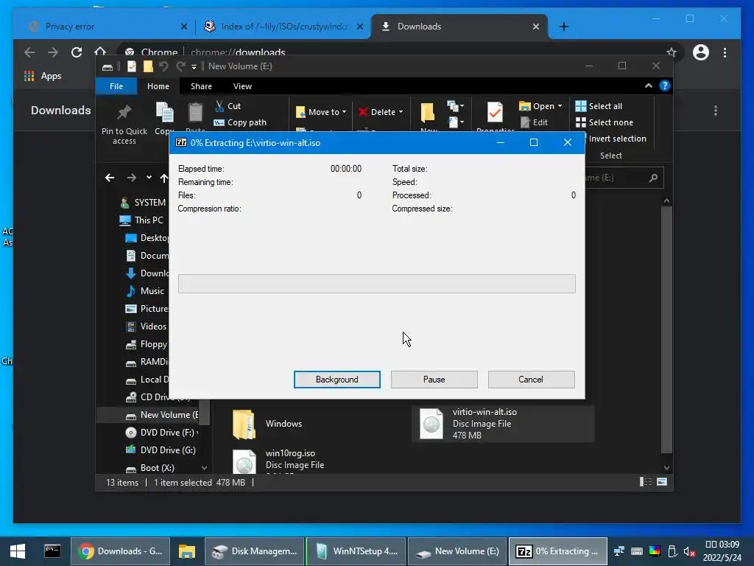Select Boot (X:) in navigation tree

[x=150, y=468]
